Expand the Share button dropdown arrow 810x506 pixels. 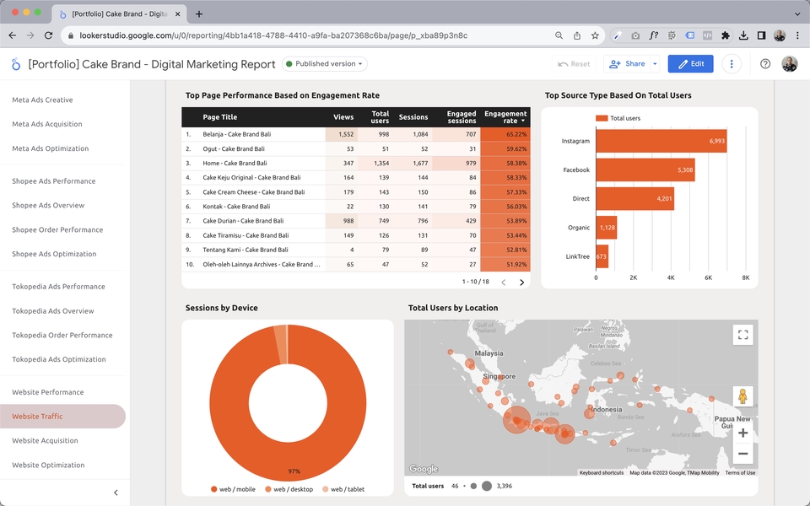point(655,64)
